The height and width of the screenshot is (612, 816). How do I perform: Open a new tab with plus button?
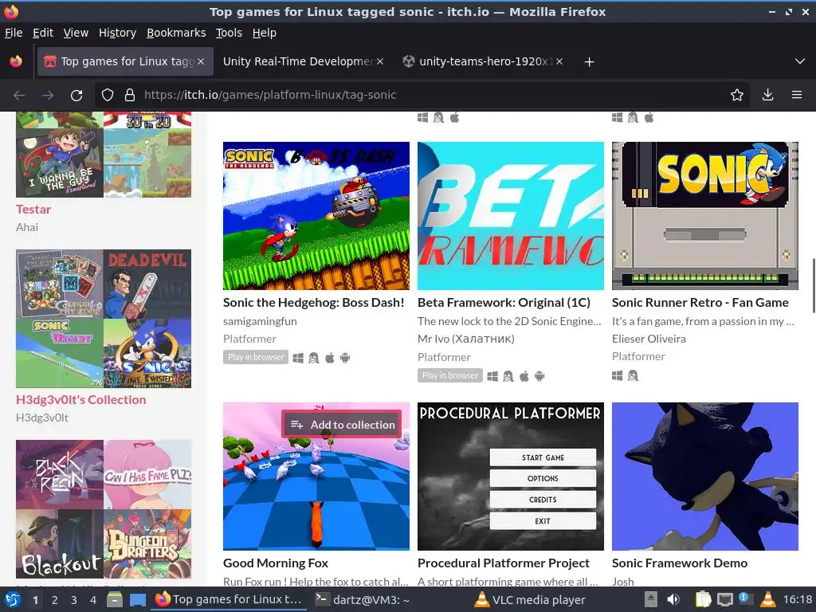589,62
